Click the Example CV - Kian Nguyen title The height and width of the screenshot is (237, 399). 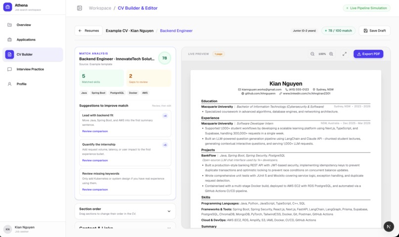pyautogui.click(x=130, y=31)
